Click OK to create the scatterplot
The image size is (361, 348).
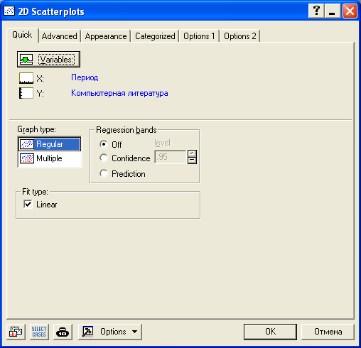[270, 332]
